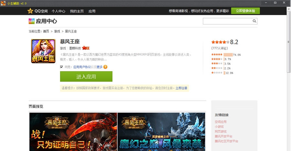Open the 战！只为证明自己 preview image

(x=73, y=132)
